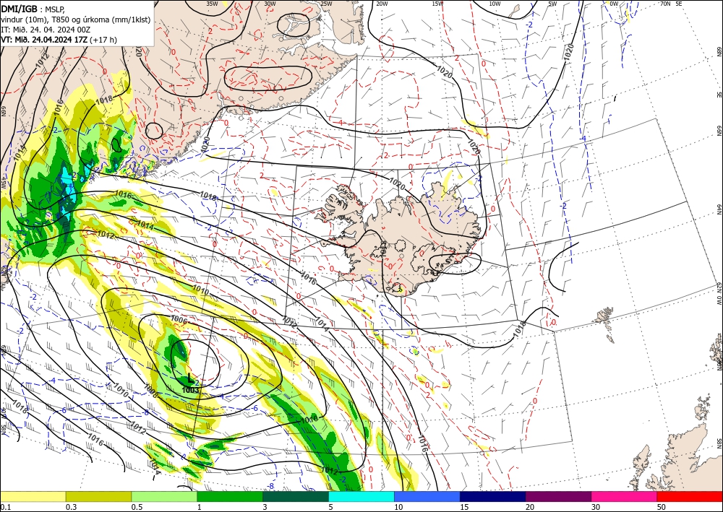
Task: Click the 'VT: Mið. 24.04.2024 17Z (+17 h)' line
Action: [59, 40]
